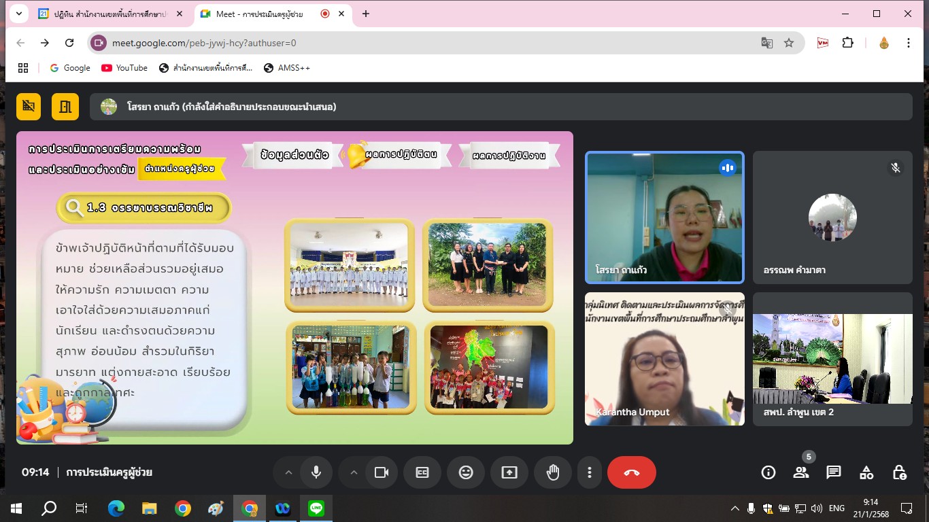Expand audio settings chevron beside microphone
The image size is (929, 522).
(x=288, y=472)
